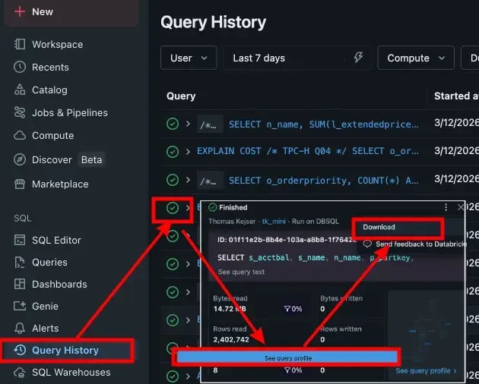The height and width of the screenshot is (384, 479).
Task: Open Alerts in the sidebar
Action: pos(45,328)
